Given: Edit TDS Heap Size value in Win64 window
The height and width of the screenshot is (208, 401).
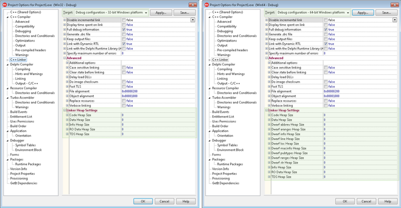Looking at the screenshot, I should pos(360,177).
